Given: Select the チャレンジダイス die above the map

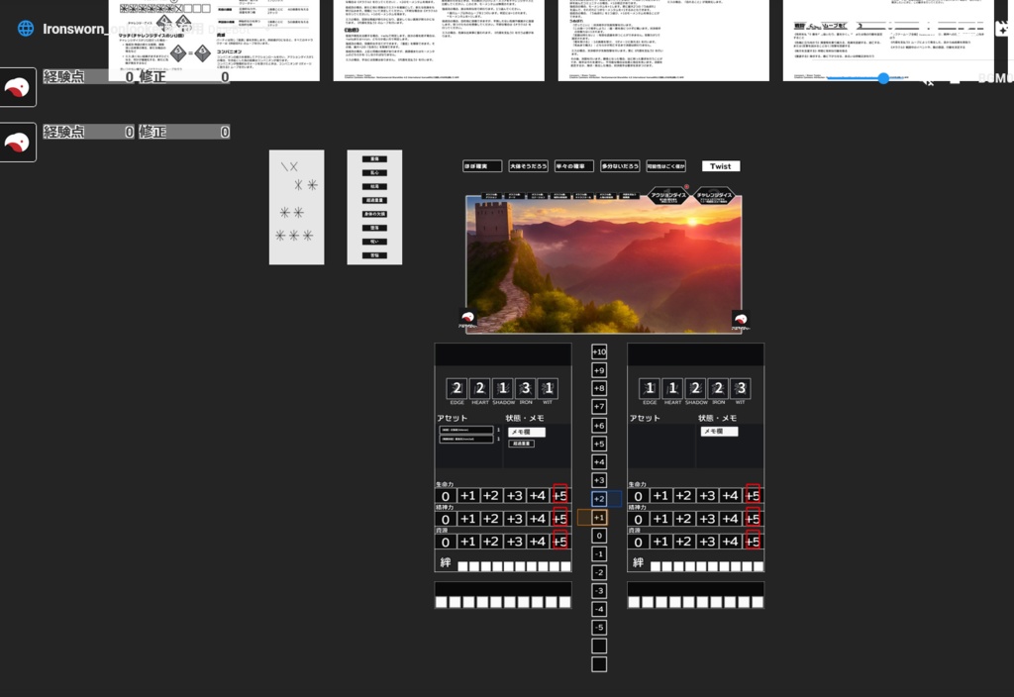Looking at the screenshot, I should click(x=714, y=195).
